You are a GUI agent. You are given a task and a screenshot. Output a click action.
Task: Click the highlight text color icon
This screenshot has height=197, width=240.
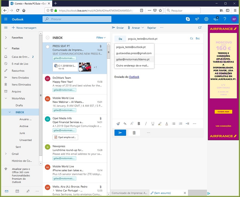click(160, 124)
